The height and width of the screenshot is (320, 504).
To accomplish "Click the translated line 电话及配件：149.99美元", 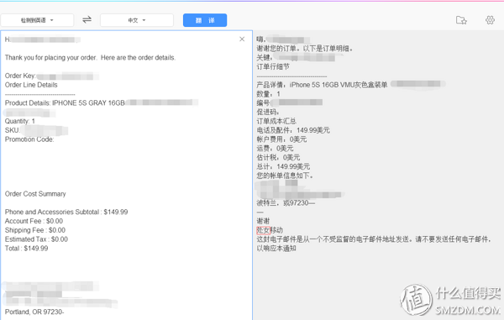I will pos(293,130).
